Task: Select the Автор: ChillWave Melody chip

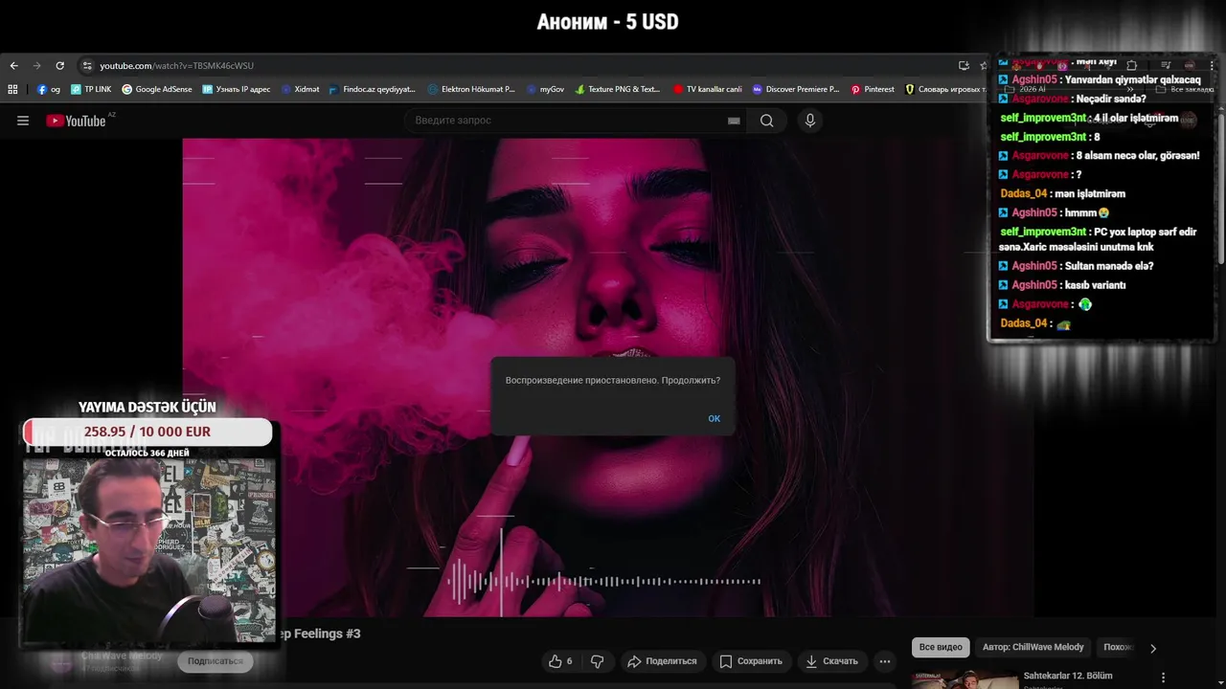Action: coord(1033,648)
